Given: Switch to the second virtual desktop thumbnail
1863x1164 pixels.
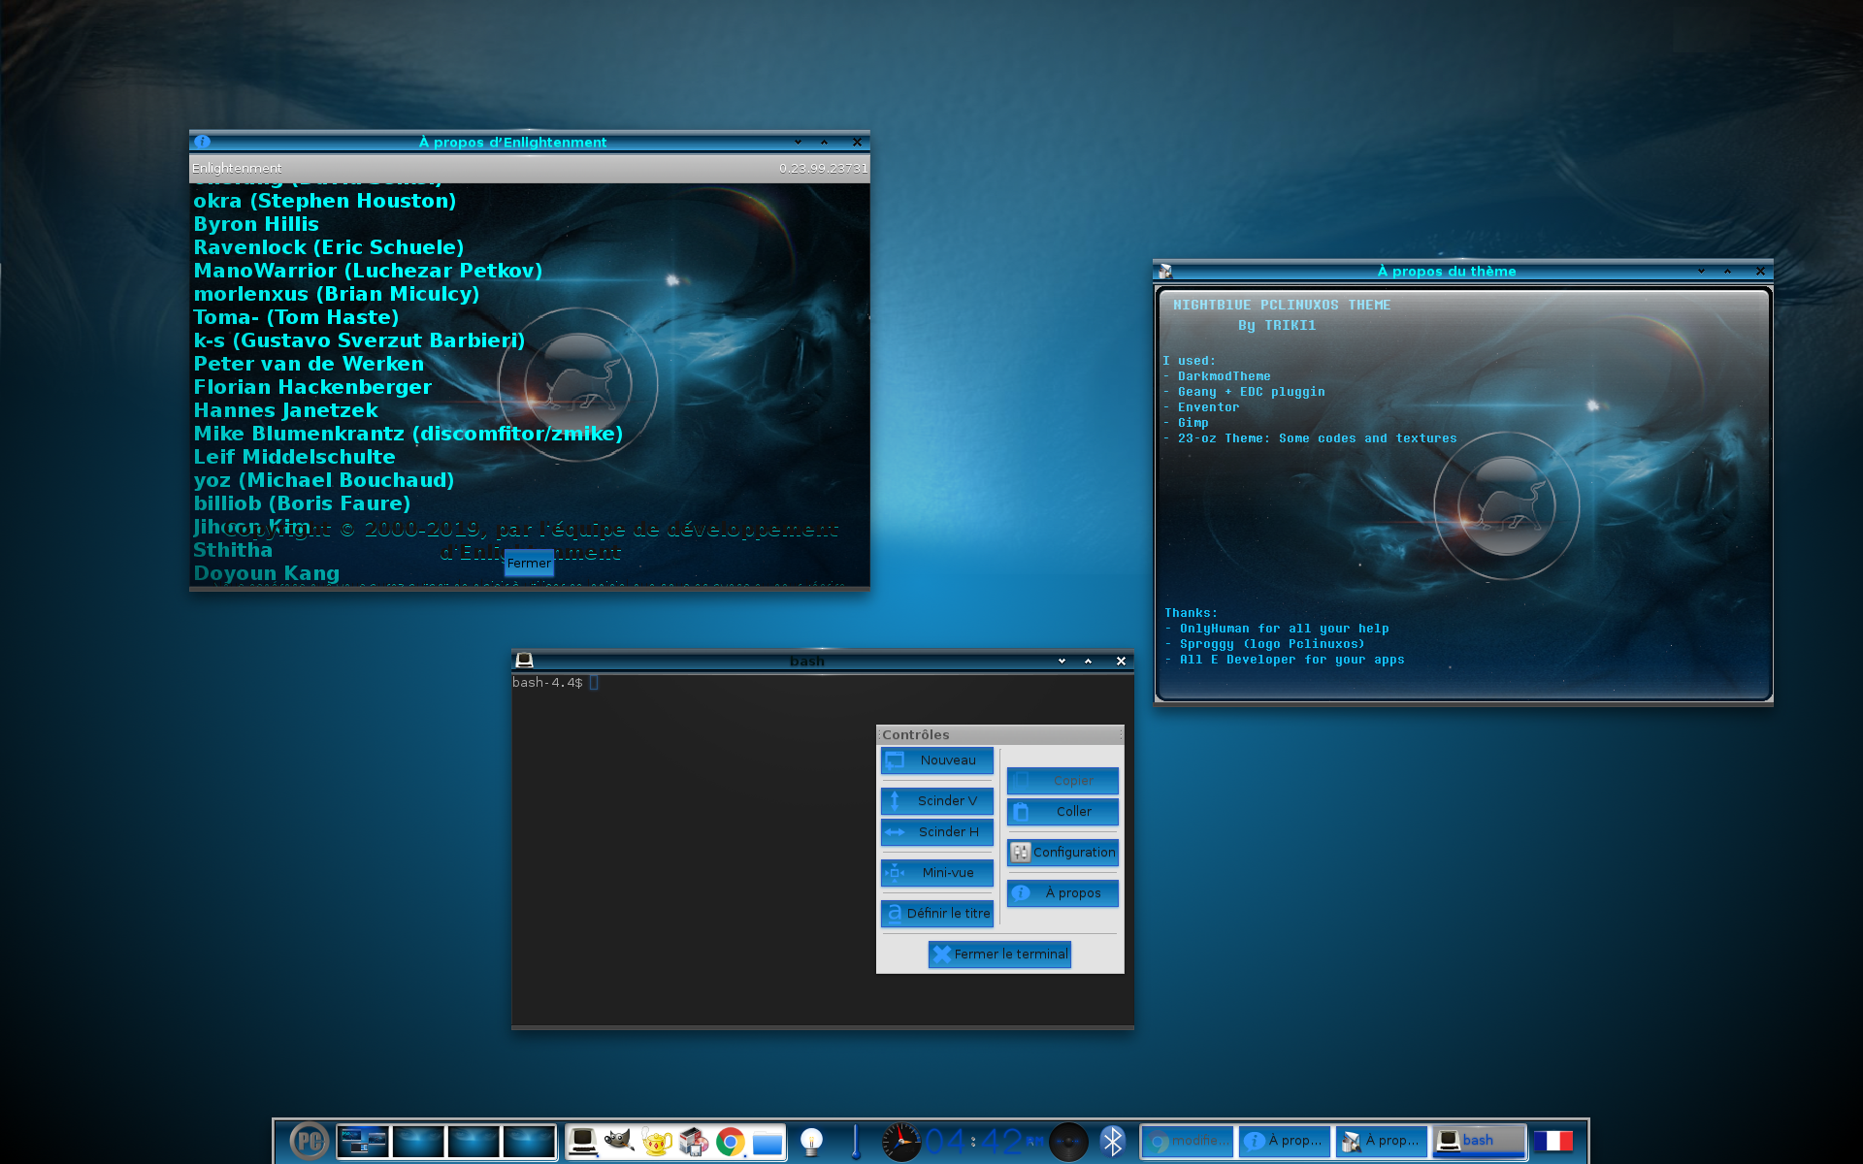Looking at the screenshot, I should [x=418, y=1142].
